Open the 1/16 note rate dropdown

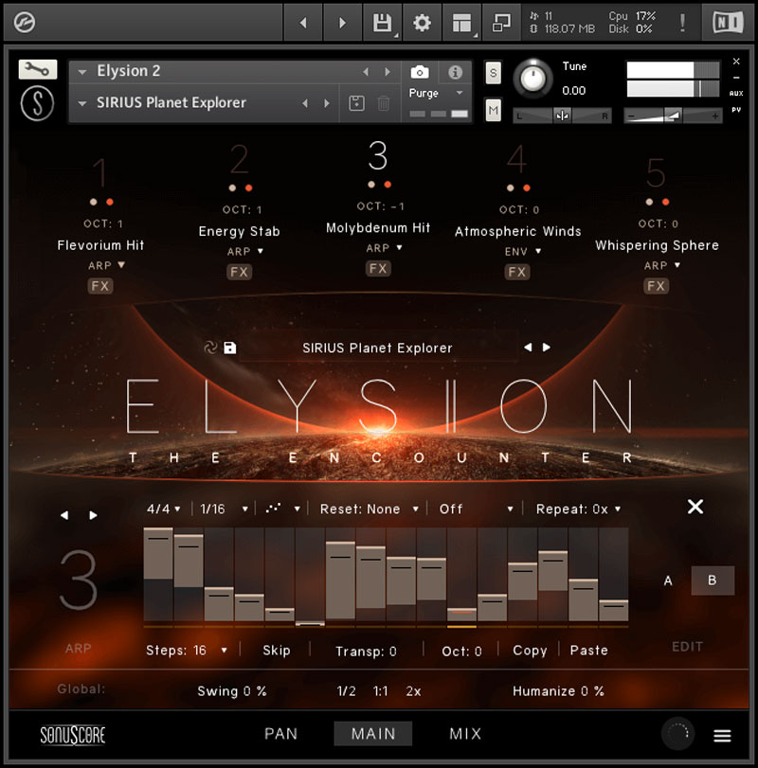[224, 509]
